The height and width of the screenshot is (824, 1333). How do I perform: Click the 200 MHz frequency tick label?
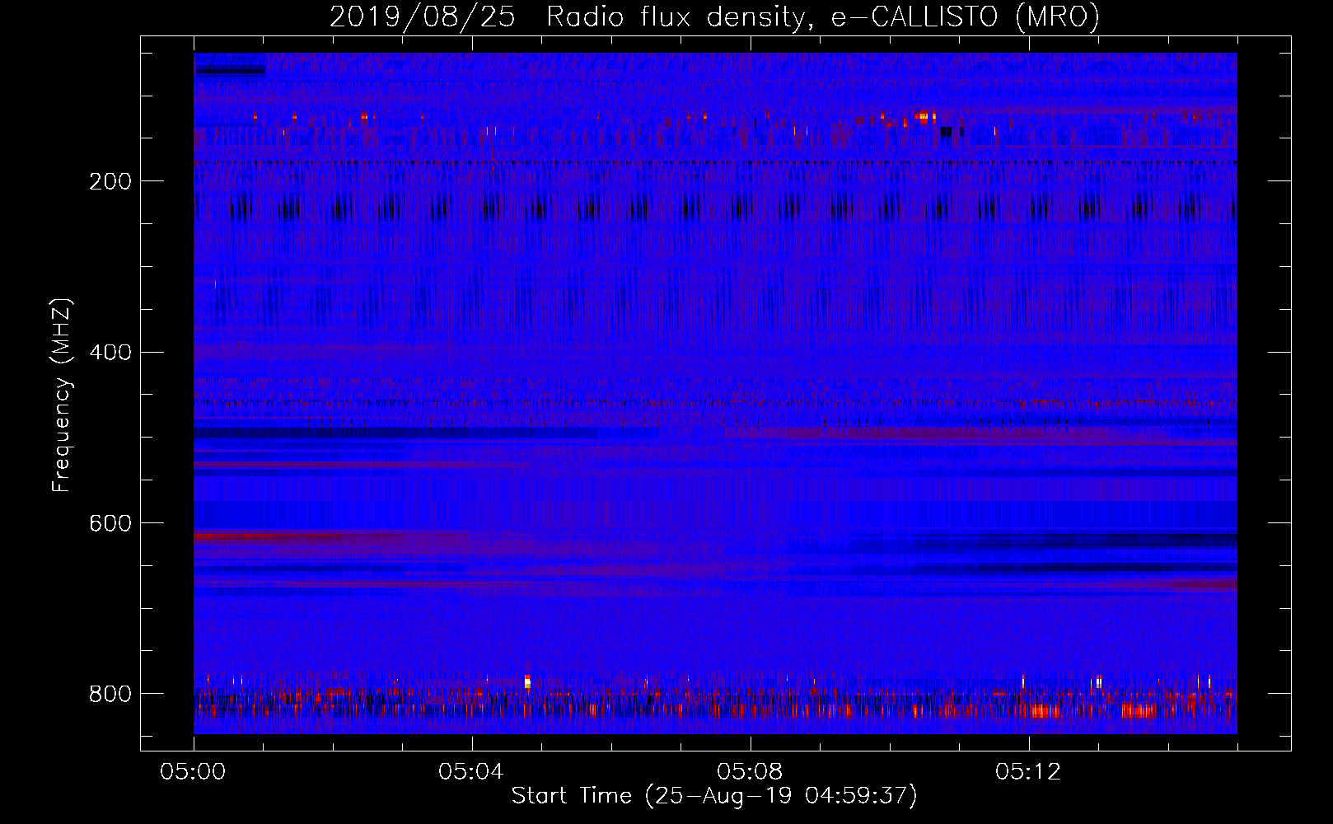110,181
